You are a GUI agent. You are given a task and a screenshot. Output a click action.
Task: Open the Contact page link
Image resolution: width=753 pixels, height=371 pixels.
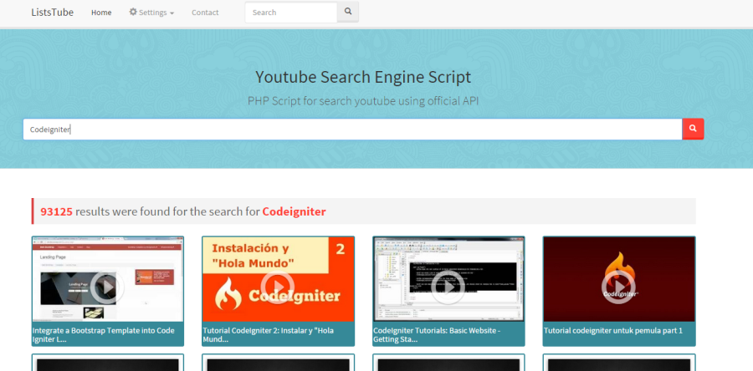click(x=205, y=13)
